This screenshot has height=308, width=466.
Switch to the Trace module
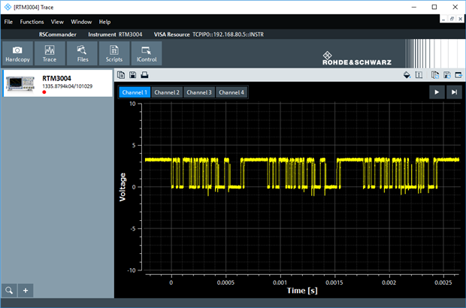50,53
